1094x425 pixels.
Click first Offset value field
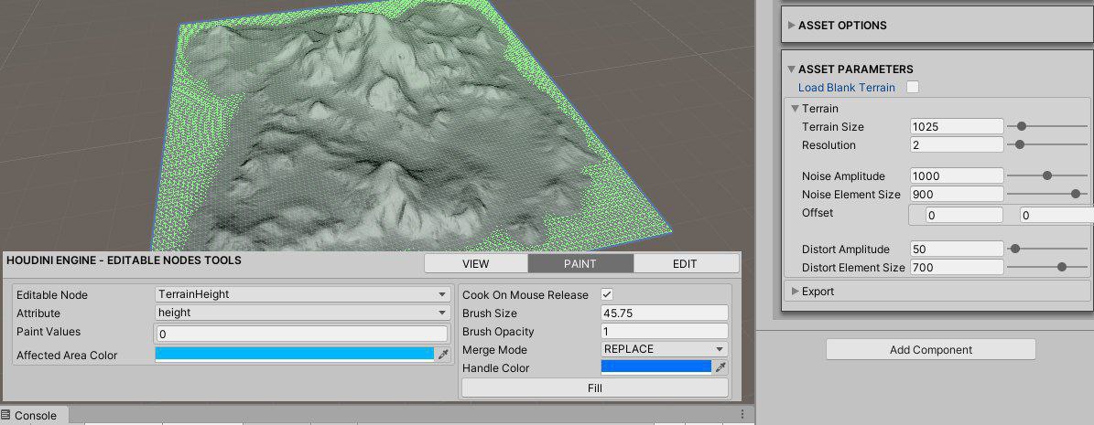[x=963, y=216]
